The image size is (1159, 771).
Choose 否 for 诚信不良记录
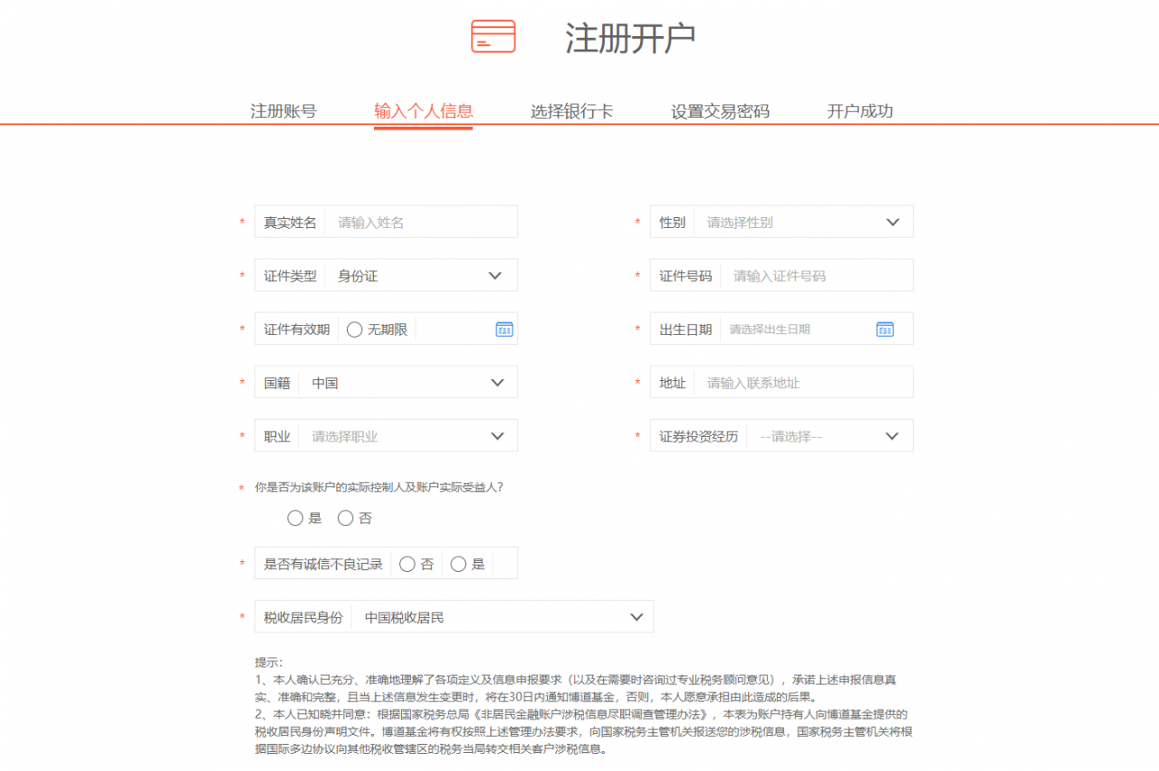(407, 565)
